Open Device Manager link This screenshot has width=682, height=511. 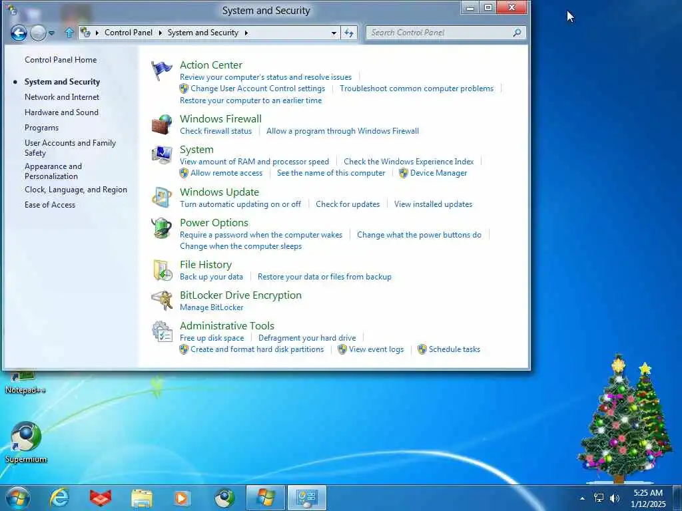438,173
